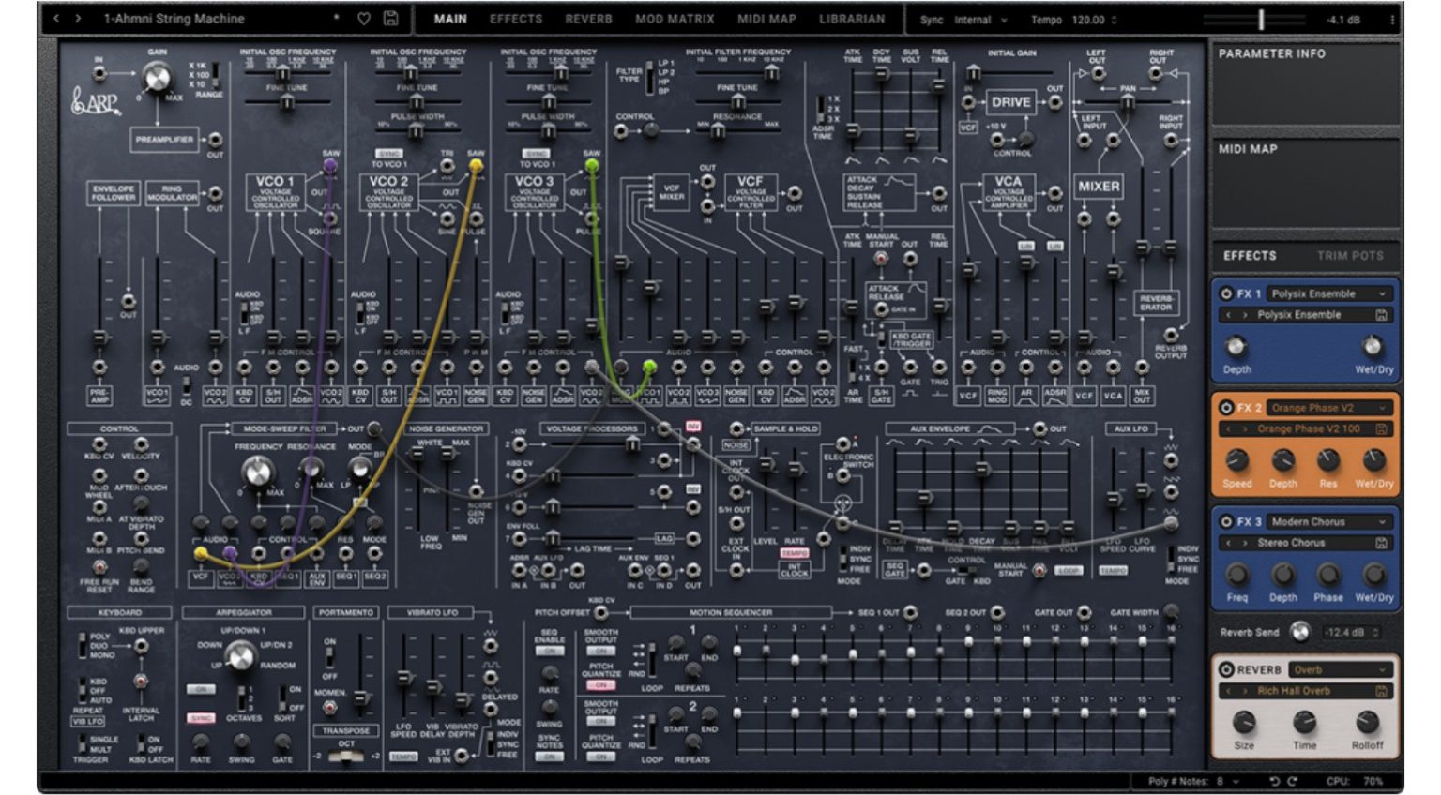Adjust the master volume slider at top right

point(1262,16)
